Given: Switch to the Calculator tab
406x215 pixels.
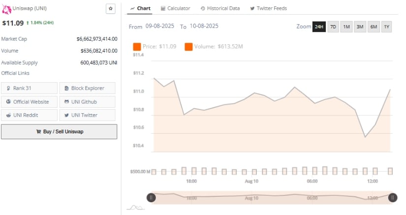Looking at the screenshot, I should [x=175, y=8].
